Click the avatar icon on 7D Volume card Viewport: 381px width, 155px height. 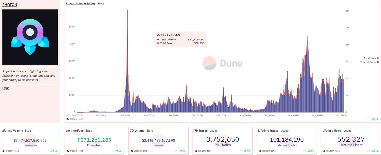click(132, 151)
